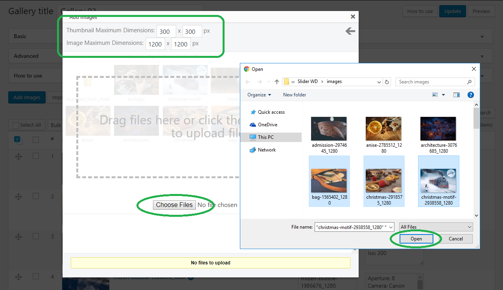The width and height of the screenshot is (503, 290).
Task: Select the bag-1565402_1280 thumbnail
Action: (329, 181)
